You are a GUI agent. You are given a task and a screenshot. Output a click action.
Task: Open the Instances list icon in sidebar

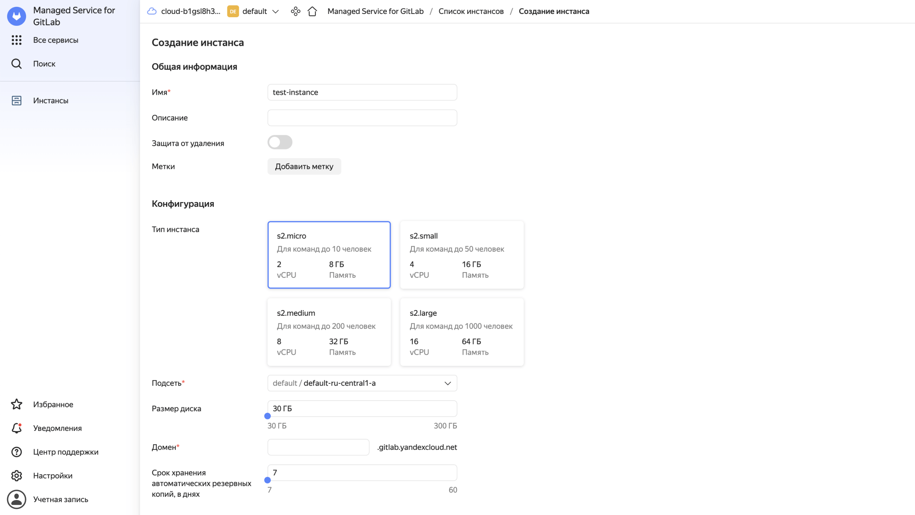coord(16,100)
